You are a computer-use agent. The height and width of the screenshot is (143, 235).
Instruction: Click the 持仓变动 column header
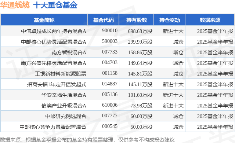click(170, 20)
